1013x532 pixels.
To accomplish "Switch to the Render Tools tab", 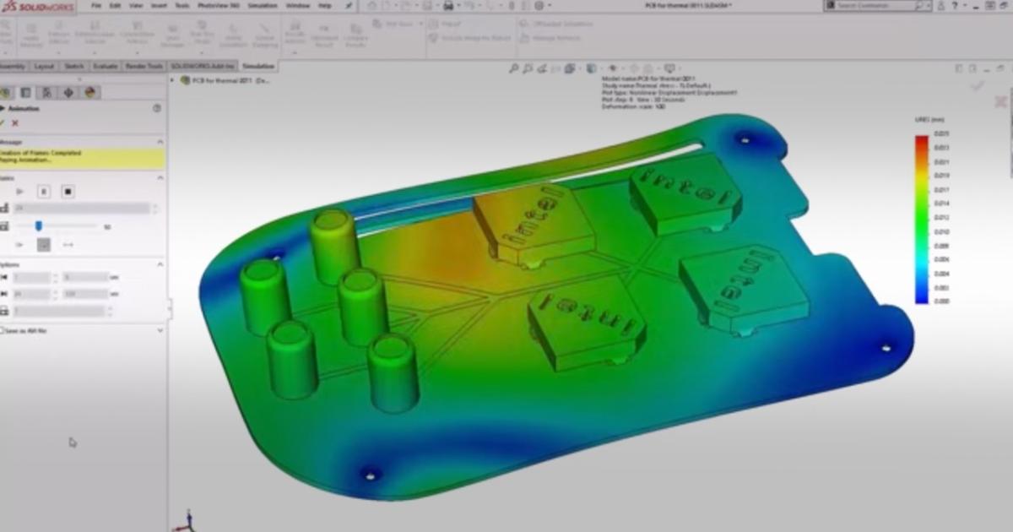I will point(144,66).
